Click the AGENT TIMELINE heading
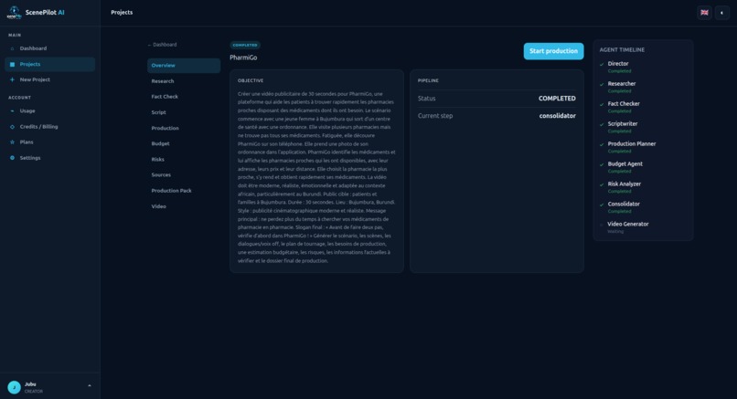The height and width of the screenshot is (399, 737). pyautogui.click(x=622, y=49)
